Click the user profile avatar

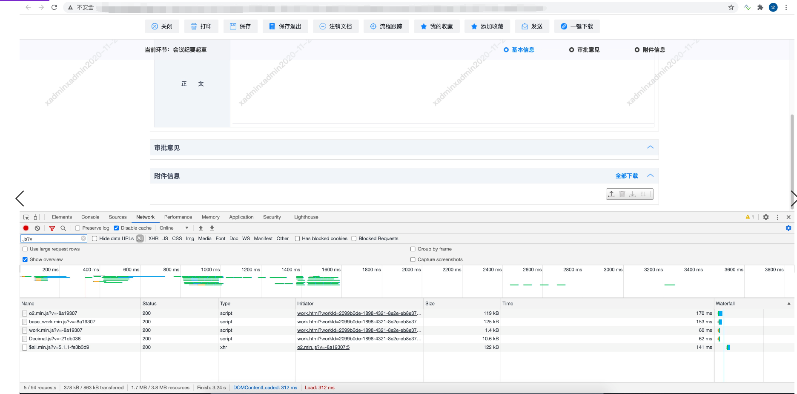tap(773, 7)
